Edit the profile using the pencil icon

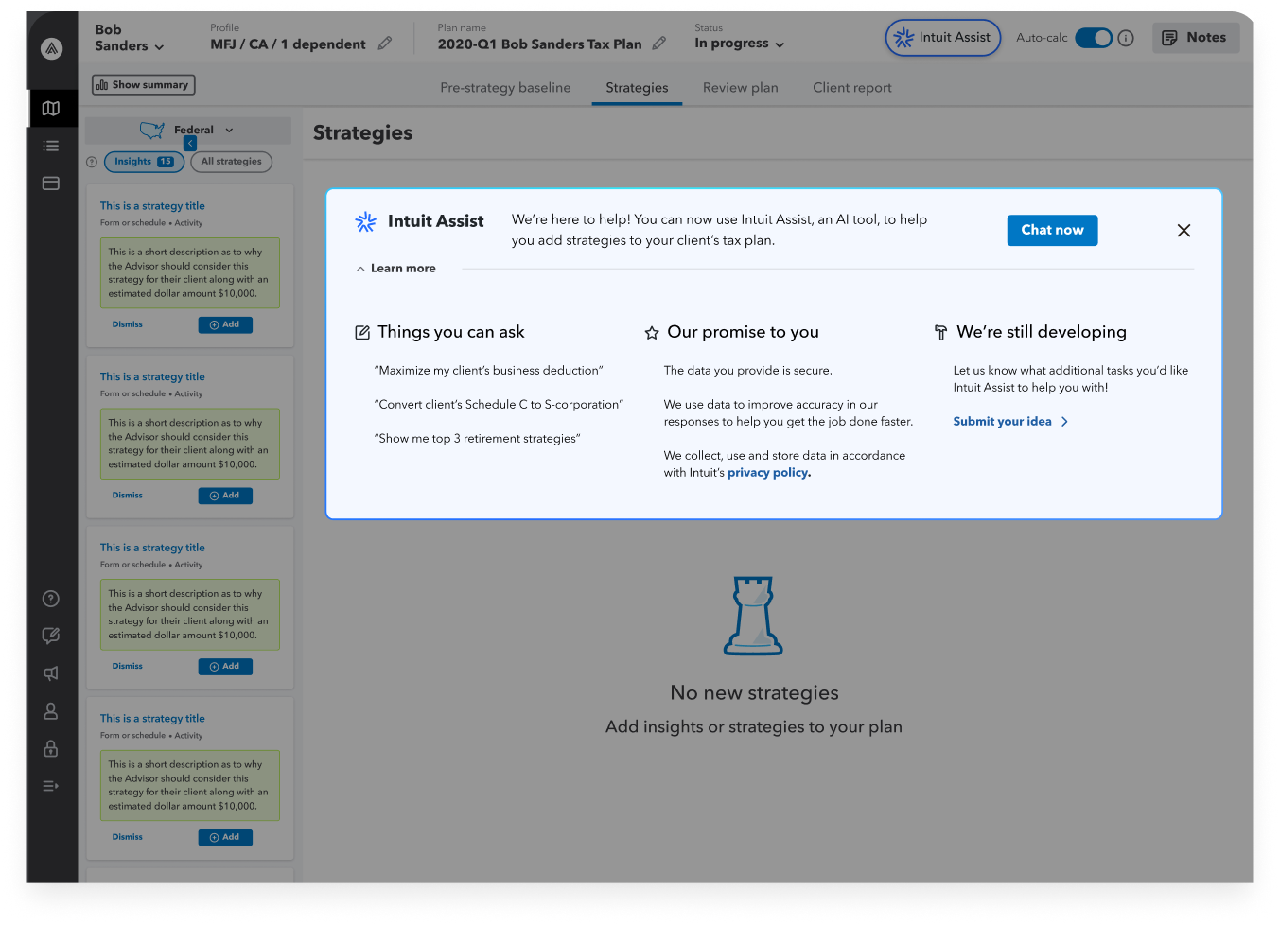(x=385, y=44)
